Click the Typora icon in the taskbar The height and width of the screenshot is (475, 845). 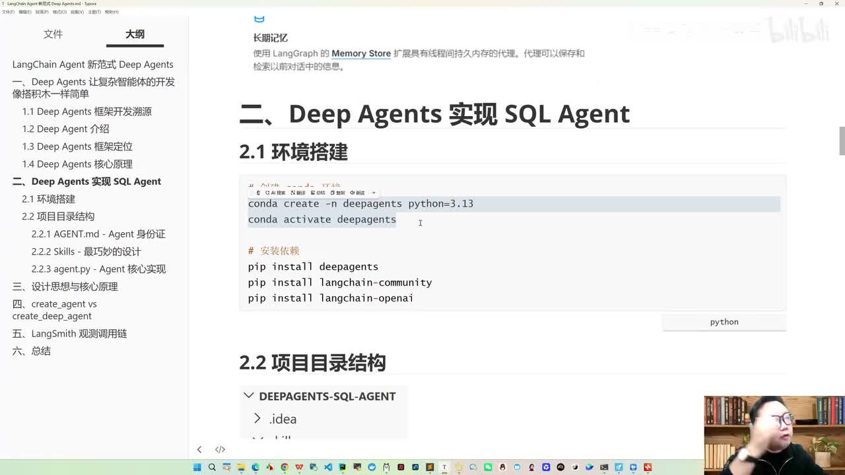tap(444, 468)
